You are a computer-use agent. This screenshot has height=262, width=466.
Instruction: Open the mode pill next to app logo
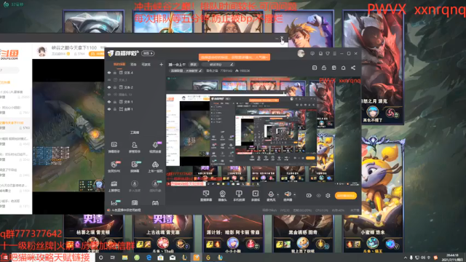point(148,53)
